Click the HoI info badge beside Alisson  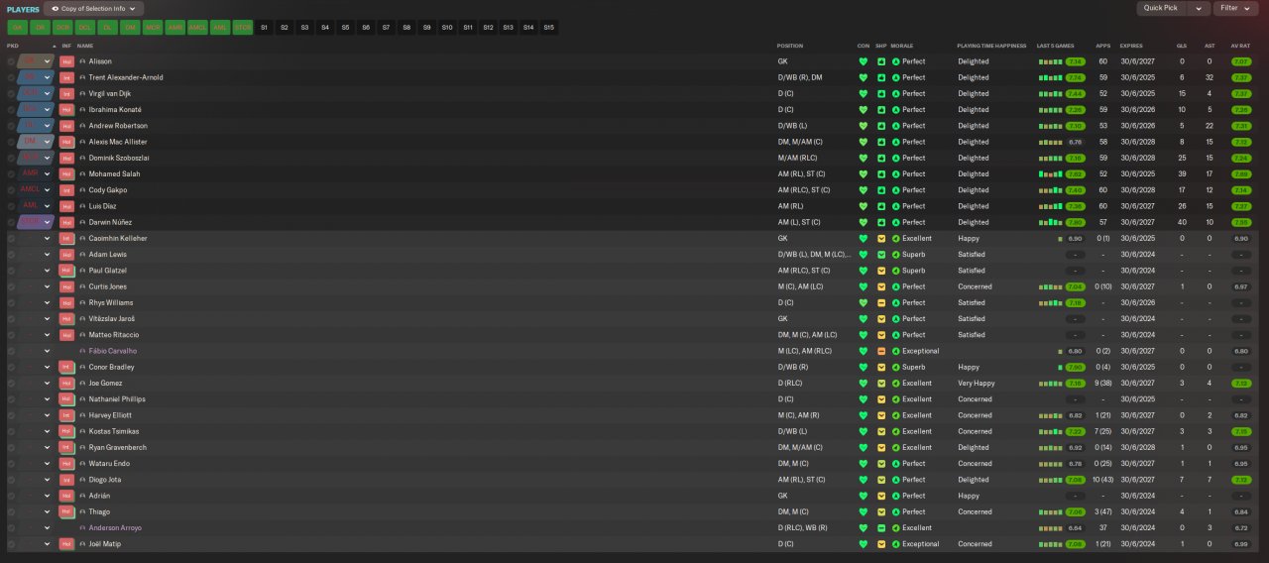tap(66, 61)
